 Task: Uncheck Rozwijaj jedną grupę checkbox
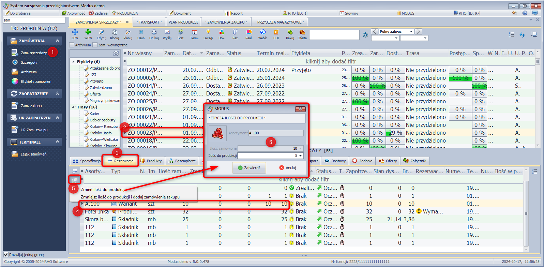click(x=6, y=255)
